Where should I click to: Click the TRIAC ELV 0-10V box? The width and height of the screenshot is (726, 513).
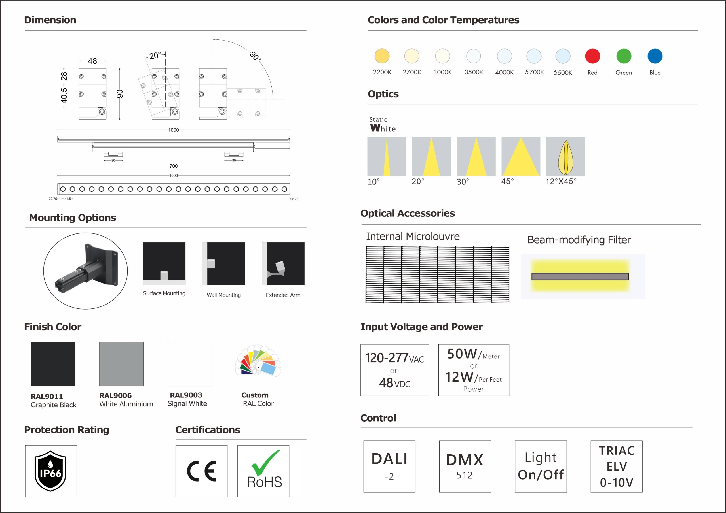click(x=616, y=466)
